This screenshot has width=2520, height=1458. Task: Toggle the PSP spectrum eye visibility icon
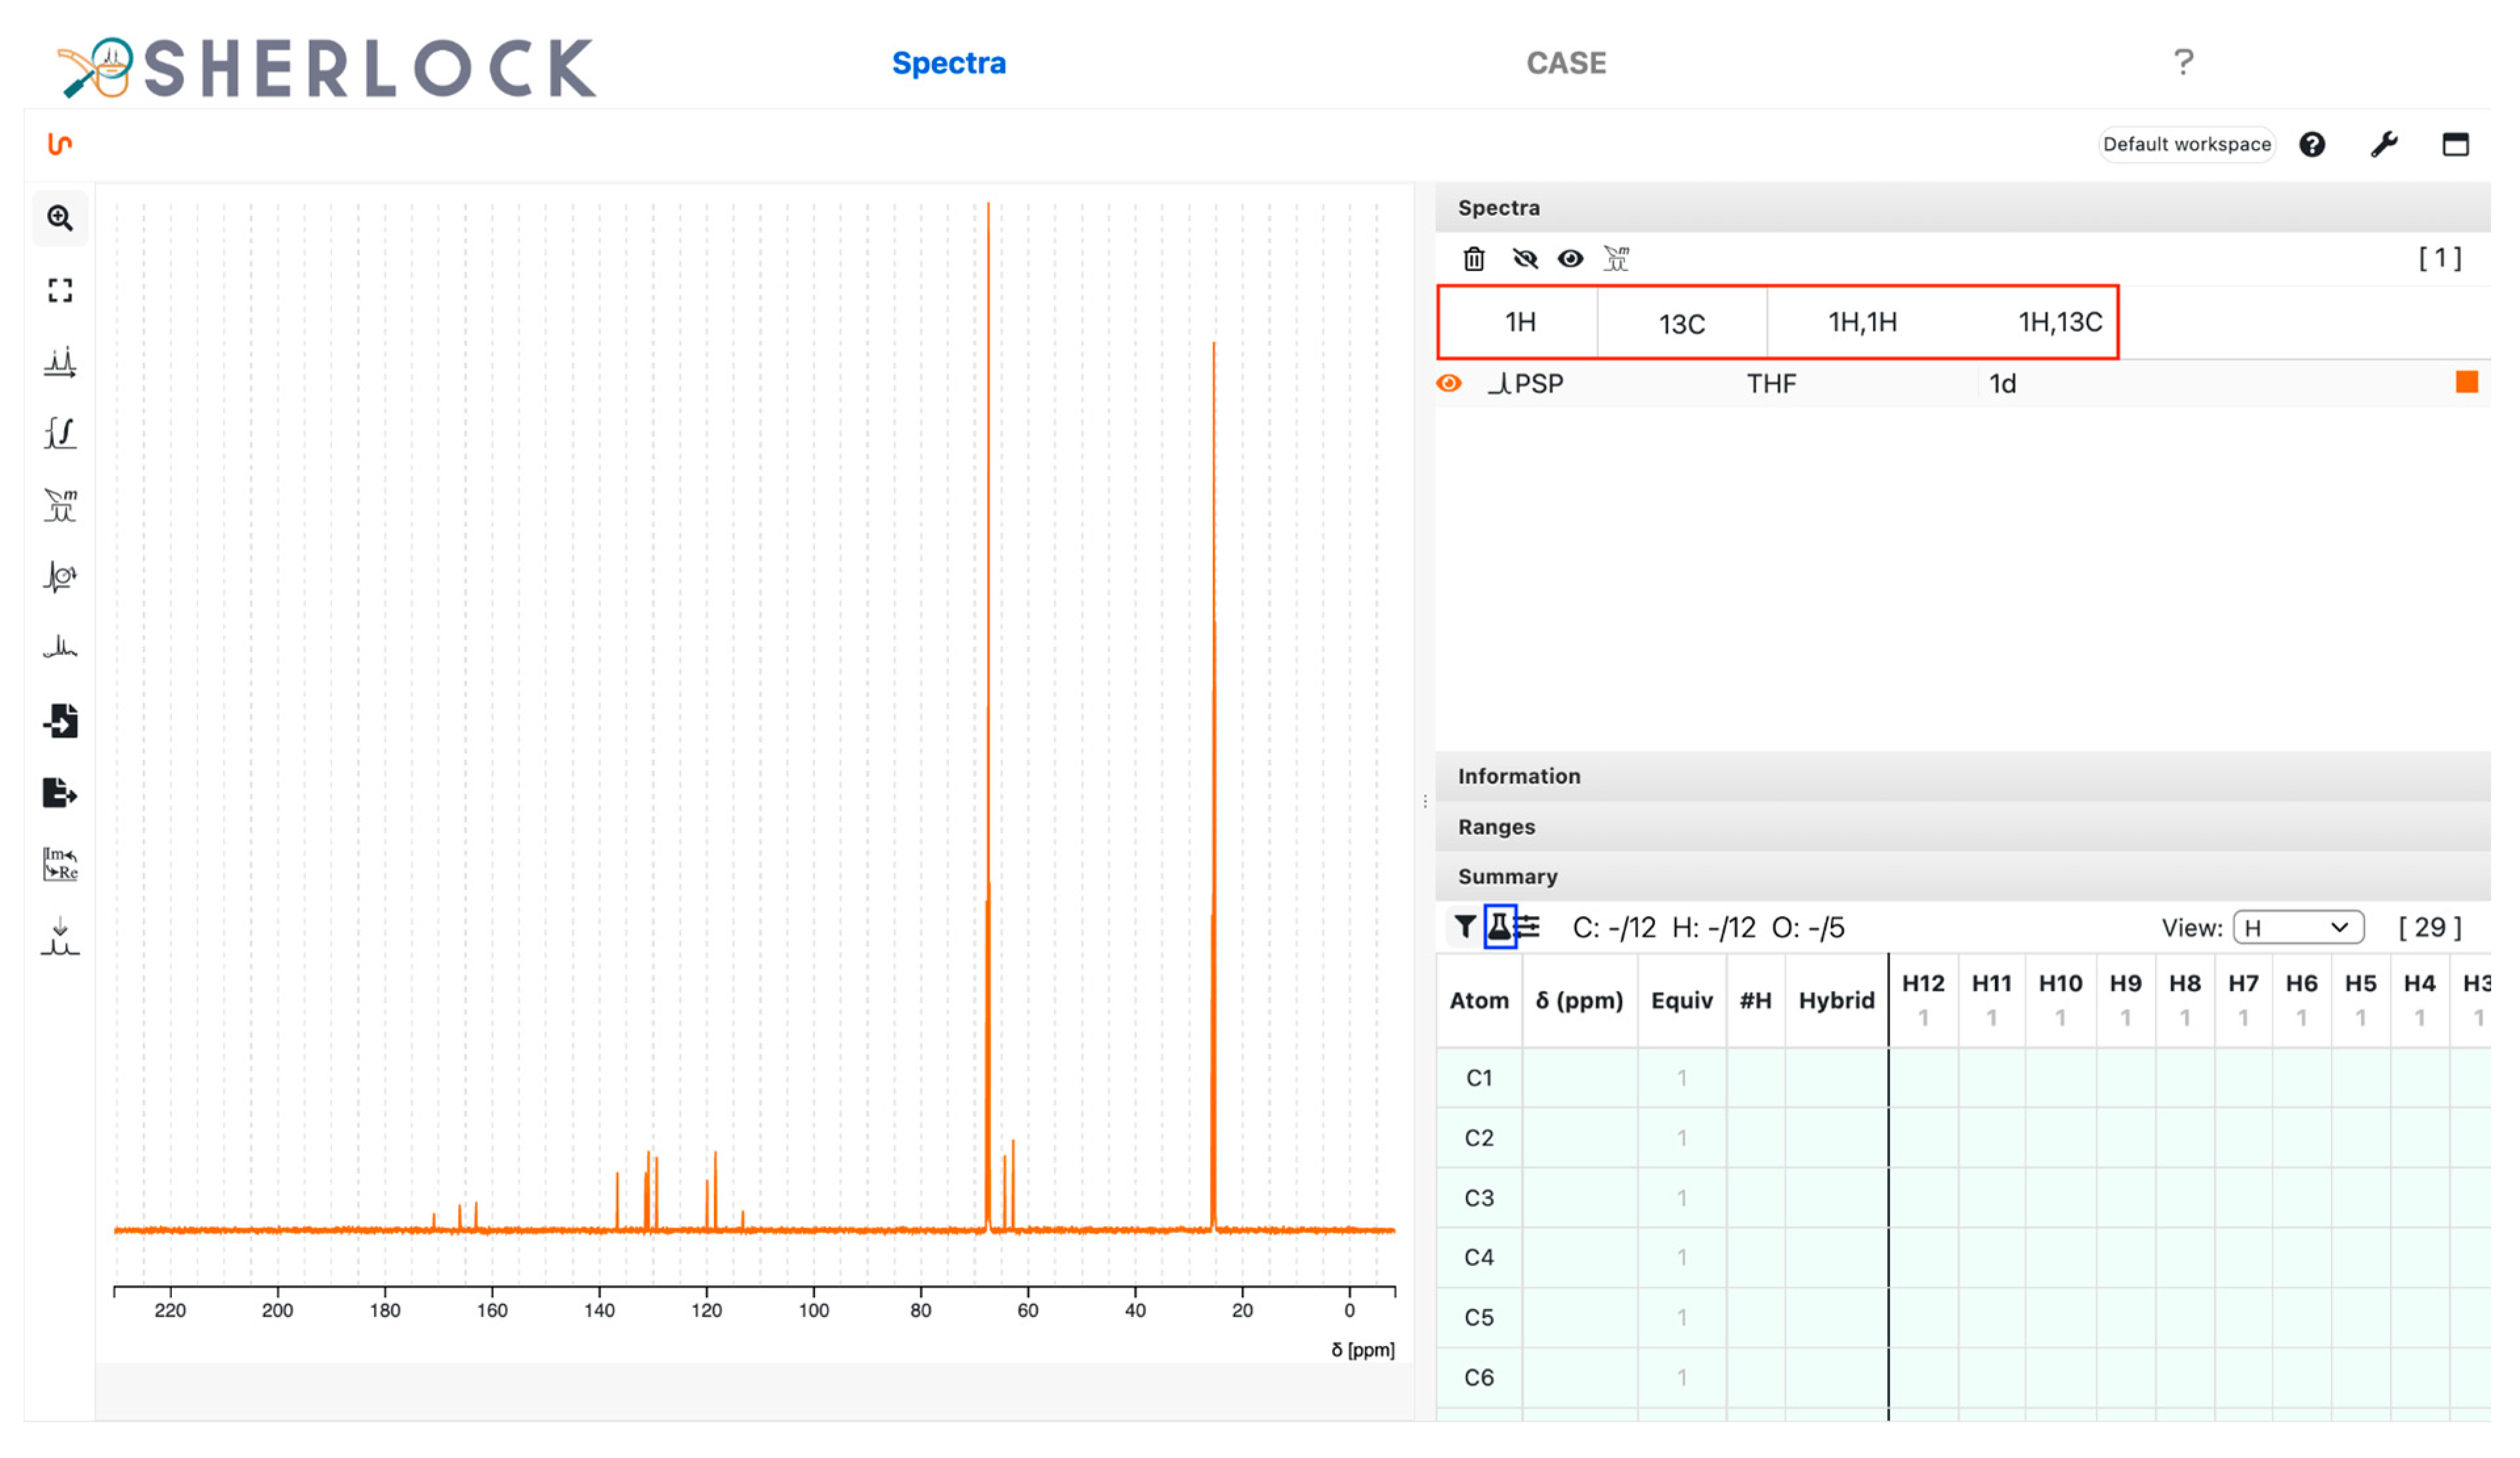1449,384
